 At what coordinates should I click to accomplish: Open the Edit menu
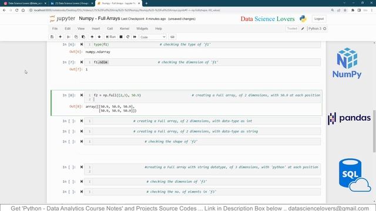click(x=68, y=29)
